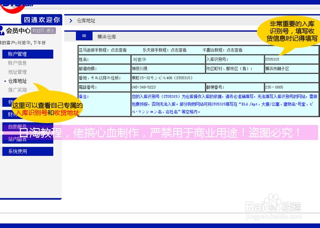Screen dimensions: 320x228
Task: Open the 账户管理 menu section
Action: coord(27,54)
